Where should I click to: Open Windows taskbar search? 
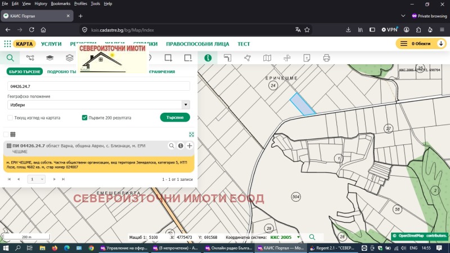[x=17, y=248]
